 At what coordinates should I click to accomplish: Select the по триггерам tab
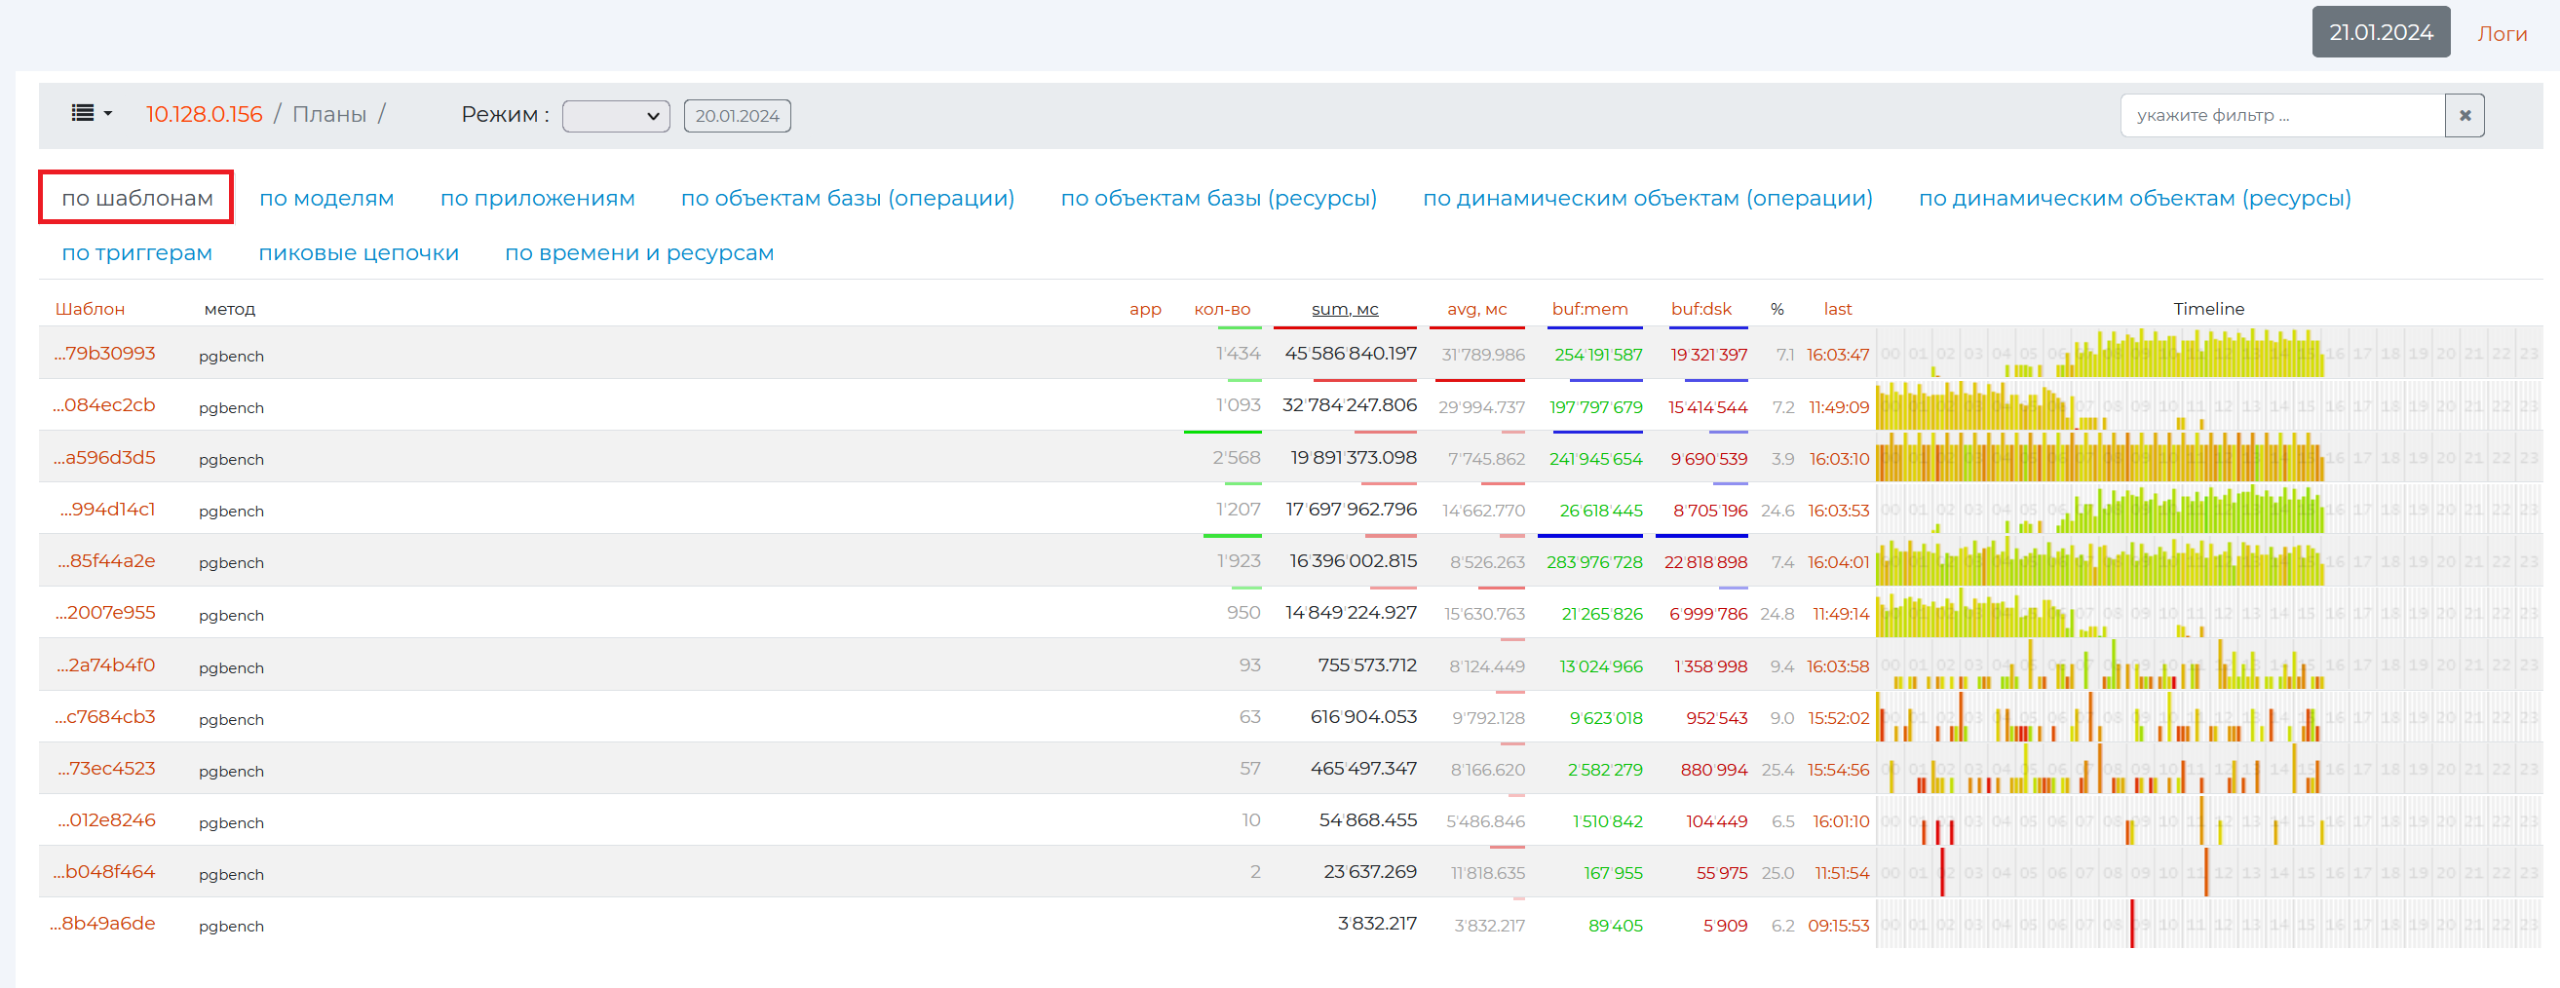coord(137,252)
